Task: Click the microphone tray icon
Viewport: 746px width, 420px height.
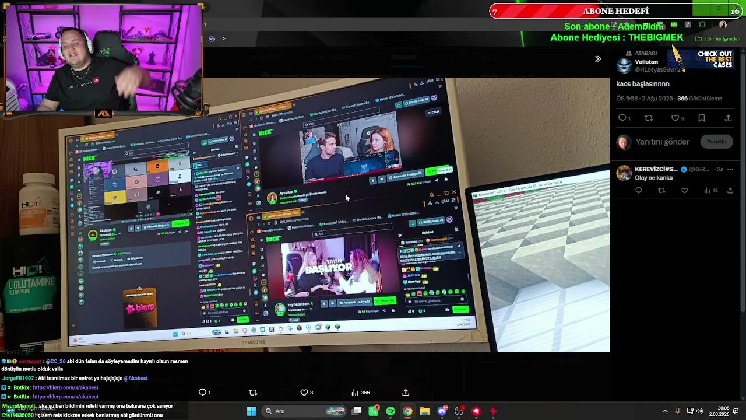Action: tap(677, 411)
